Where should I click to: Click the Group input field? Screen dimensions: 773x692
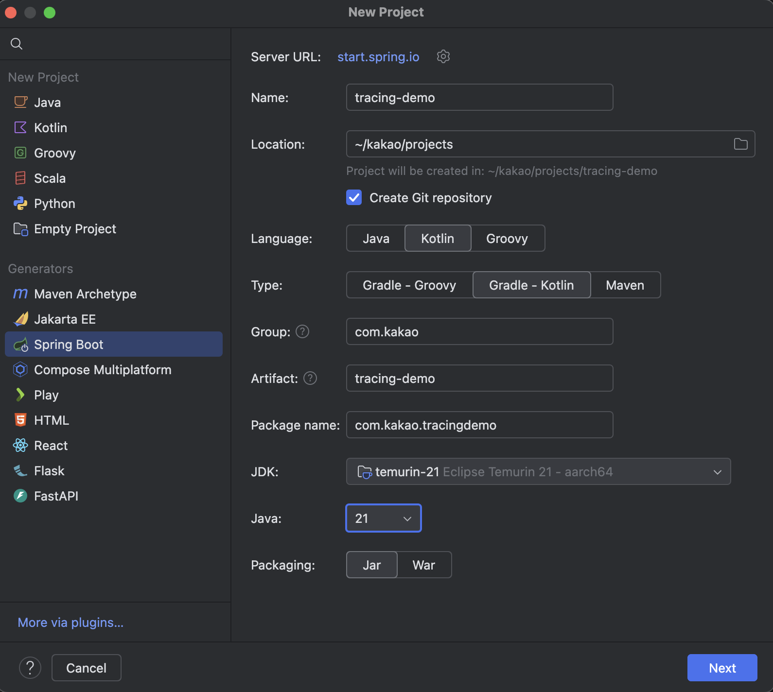pyautogui.click(x=479, y=331)
